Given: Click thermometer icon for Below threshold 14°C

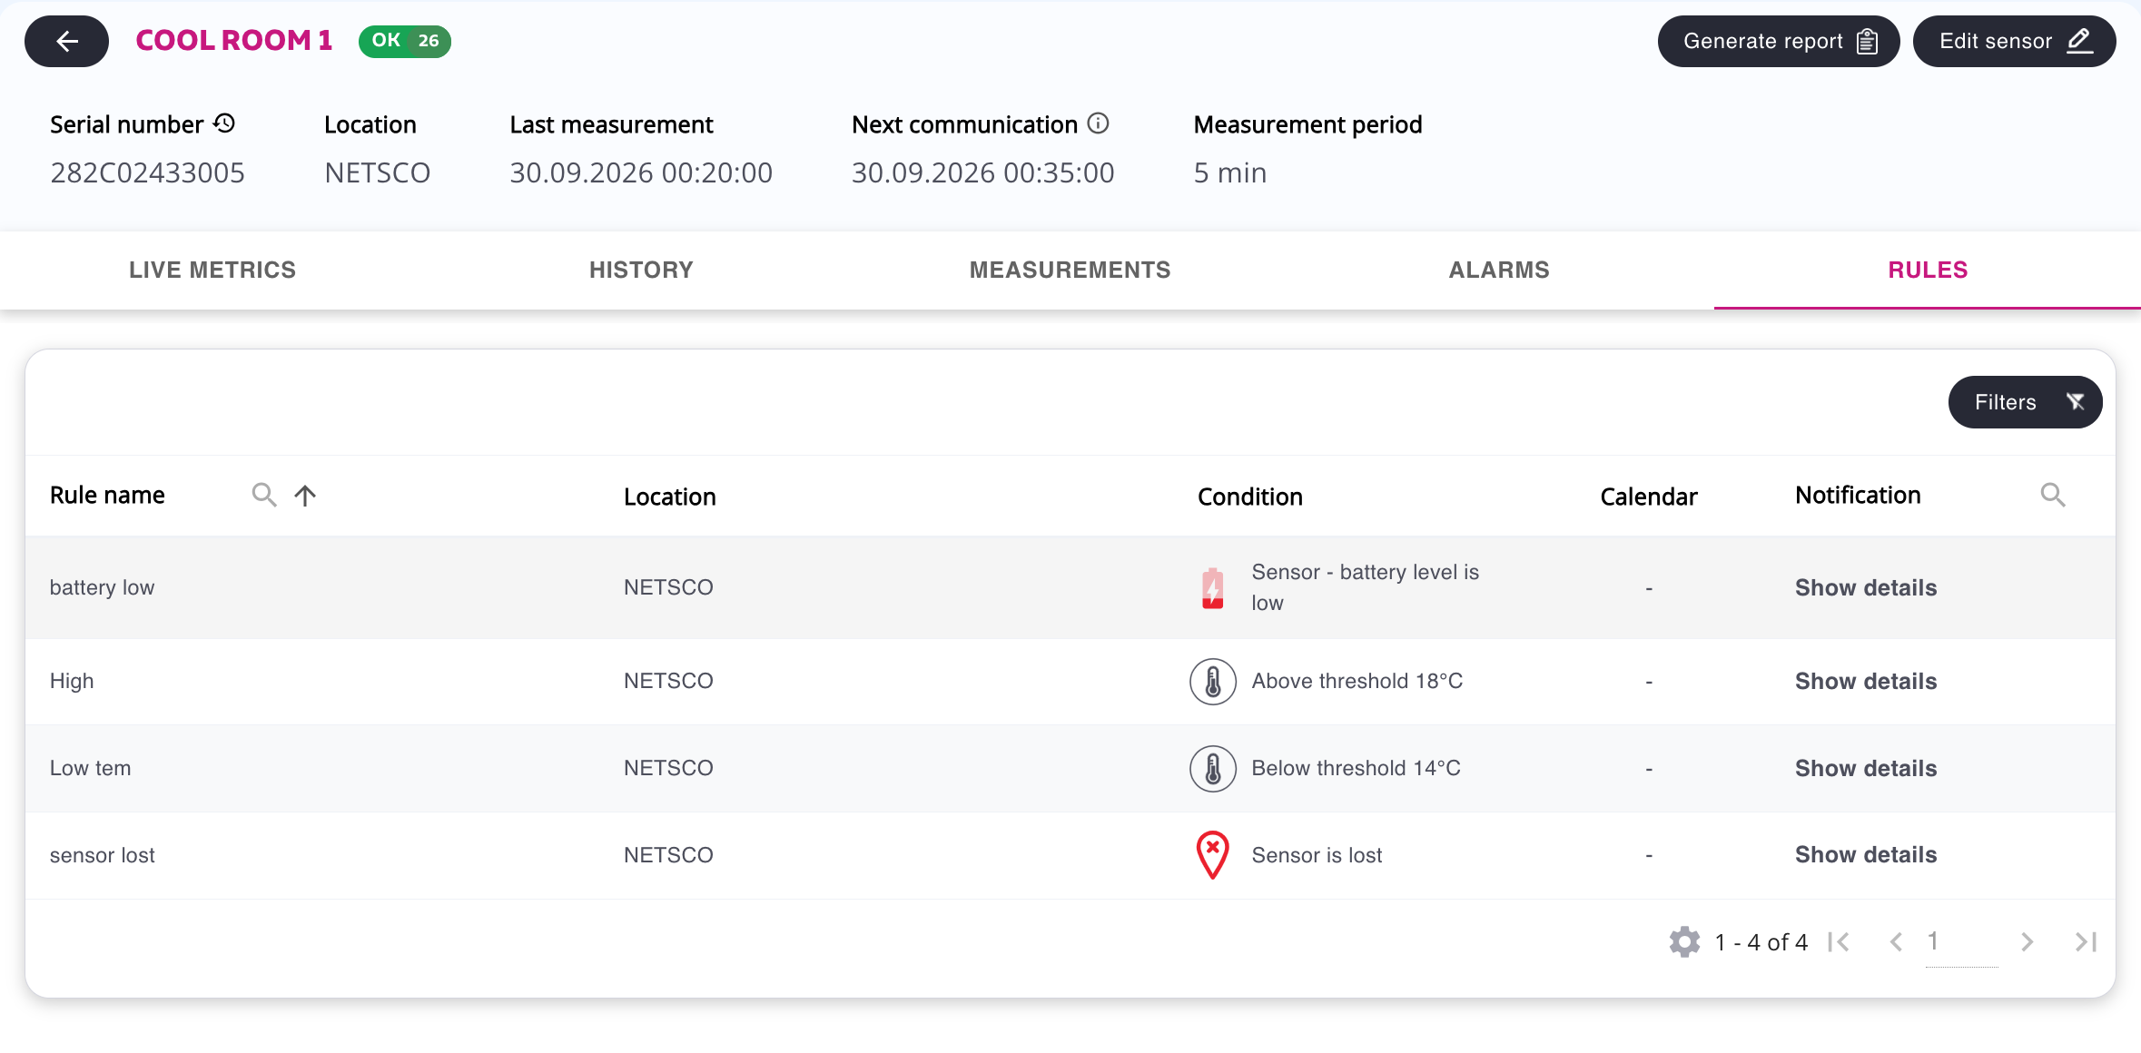Looking at the screenshot, I should click(1213, 769).
